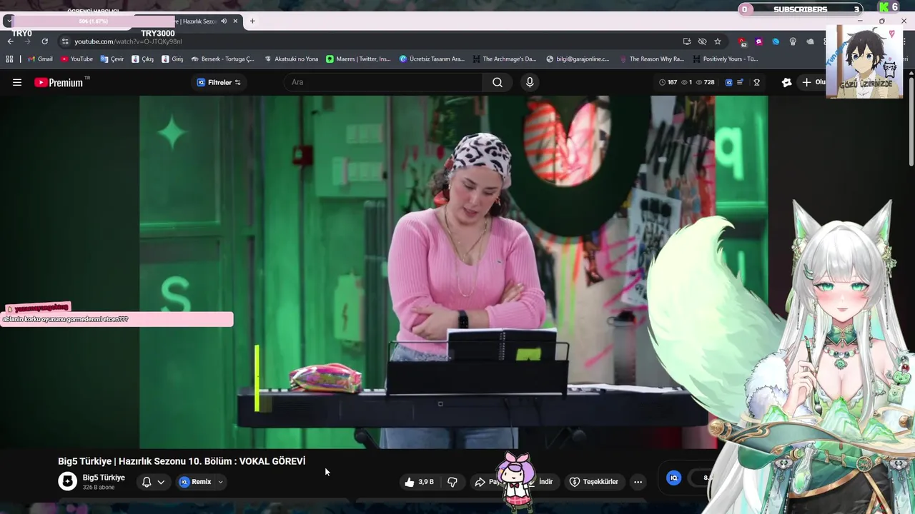The height and width of the screenshot is (514, 915).
Task: Open the Filtreler options
Action: (219, 82)
